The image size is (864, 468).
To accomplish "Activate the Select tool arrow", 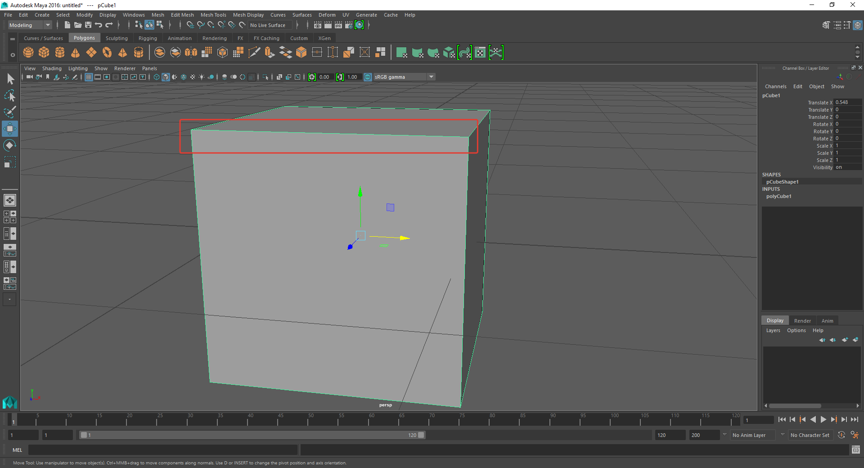I will pyautogui.click(x=10, y=79).
